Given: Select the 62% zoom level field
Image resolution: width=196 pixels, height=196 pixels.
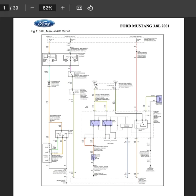Looking at the screenshot, I should point(47,8).
